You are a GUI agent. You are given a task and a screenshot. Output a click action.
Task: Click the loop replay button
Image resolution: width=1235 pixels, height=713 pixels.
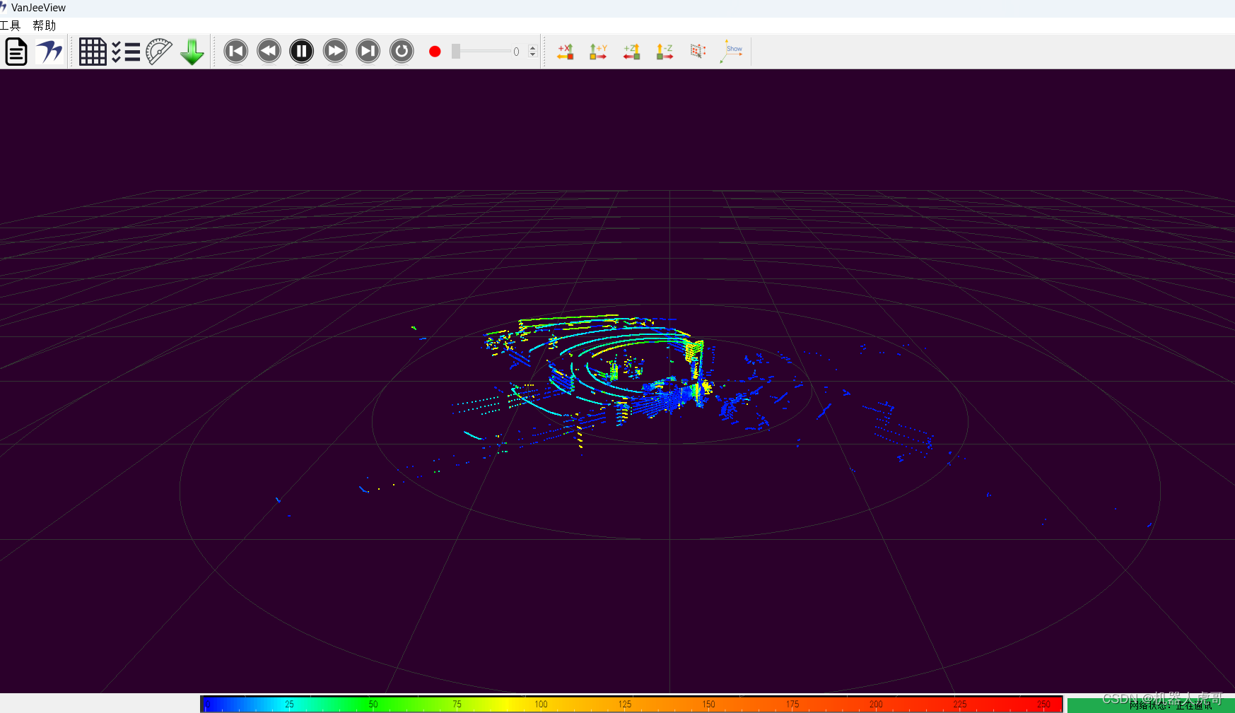[402, 51]
